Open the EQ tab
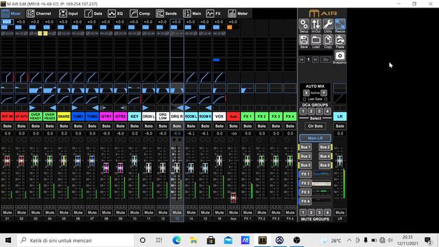 point(116,14)
